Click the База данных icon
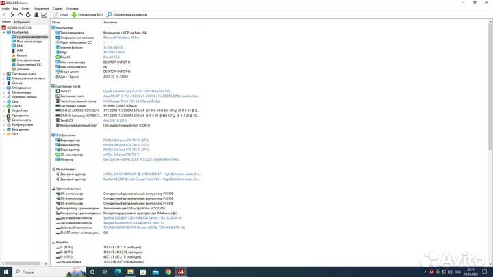The height and width of the screenshot is (277, 493). [8, 129]
